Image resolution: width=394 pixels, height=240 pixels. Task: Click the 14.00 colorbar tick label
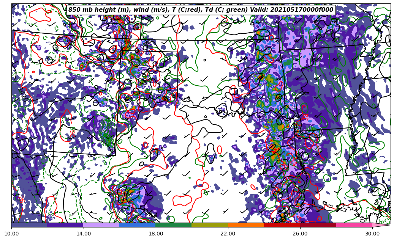click(x=83, y=234)
